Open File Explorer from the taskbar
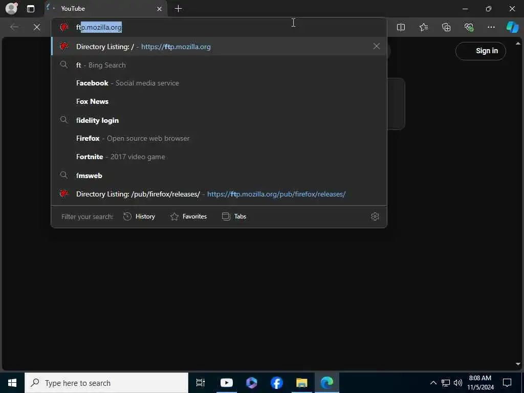524x393 pixels. coord(302,383)
